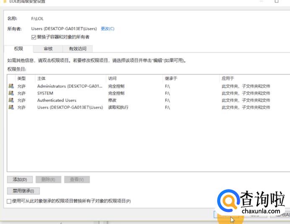The height and width of the screenshot is (224, 290).
Task: Select the 读取和执行 access cell for Users
Action: coord(118,107)
